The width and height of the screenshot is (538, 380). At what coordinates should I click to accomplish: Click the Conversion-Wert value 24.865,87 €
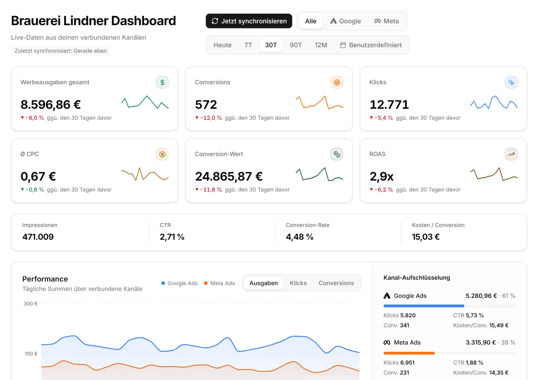click(x=229, y=176)
